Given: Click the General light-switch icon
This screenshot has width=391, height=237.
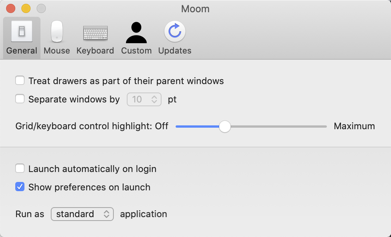Looking at the screenshot, I should tap(21, 31).
